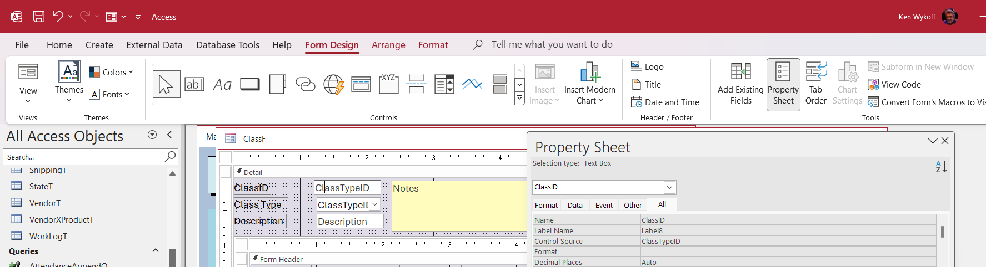Image resolution: width=986 pixels, height=267 pixels.
Task: Click the Save icon in title bar
Action: click(39, 17)
